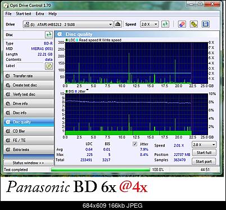Open the Extra tests section
The height and width of the screenshot is (210, 226).
tap(29, 150)
